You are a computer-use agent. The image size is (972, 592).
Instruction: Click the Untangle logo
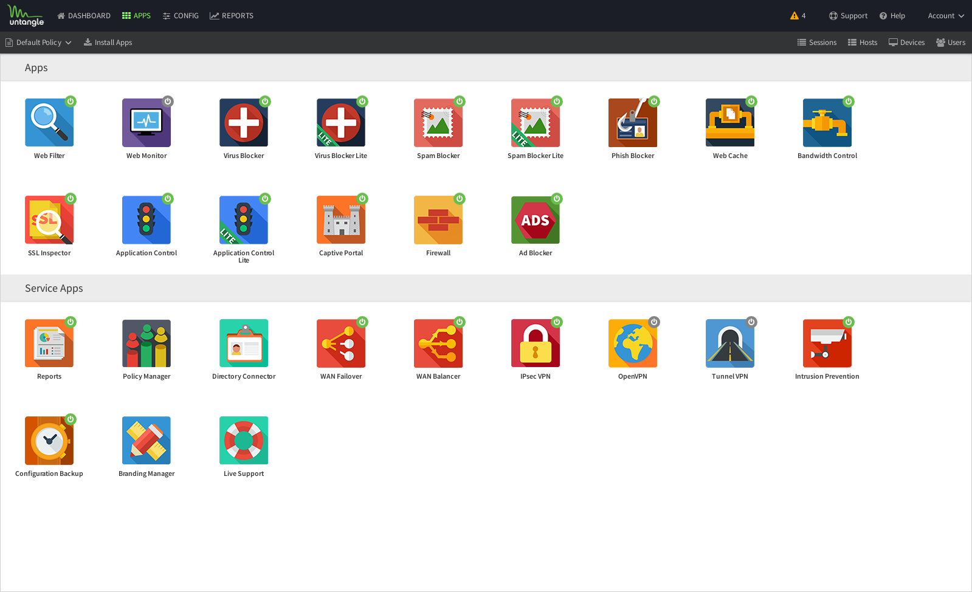26,16
